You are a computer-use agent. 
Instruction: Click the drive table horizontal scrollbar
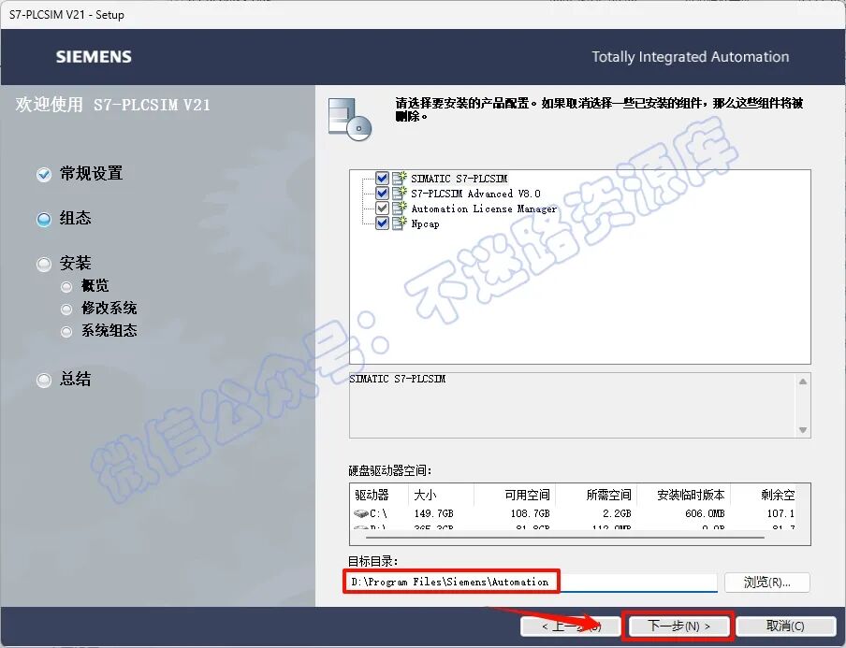pos(564,538)
